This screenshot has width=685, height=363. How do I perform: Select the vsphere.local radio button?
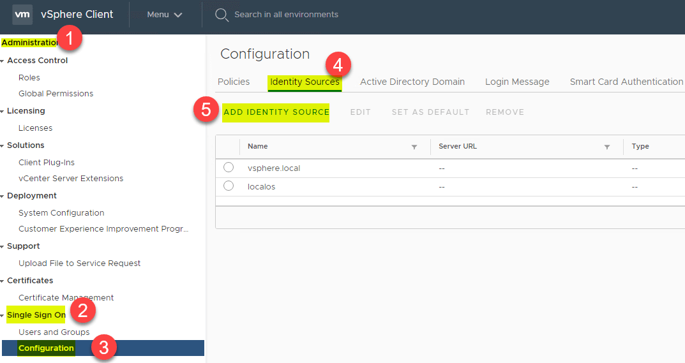coord(229,167)
